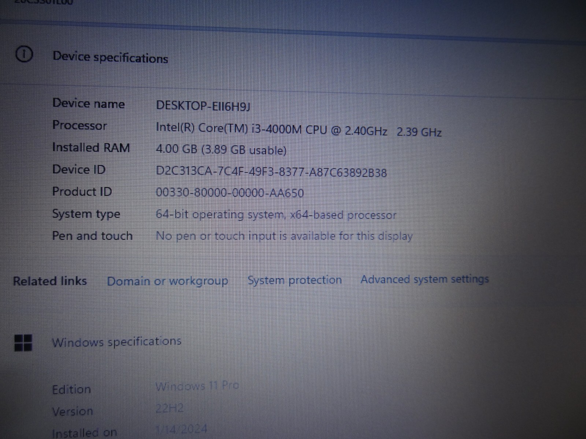Select the Product ID value 00330-80000-00000-AA650
This screenshot has height=439, width=586.
(x=230, y=192)
